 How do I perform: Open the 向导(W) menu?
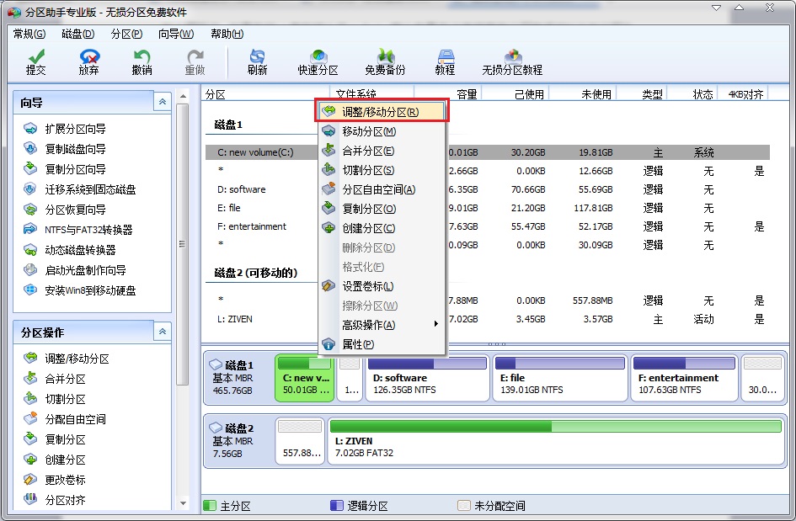coord(176,34)
